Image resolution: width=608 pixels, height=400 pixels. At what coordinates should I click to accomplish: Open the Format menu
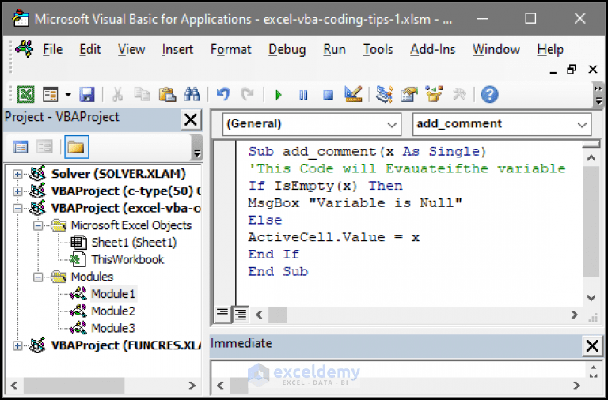tap(230, 50)
